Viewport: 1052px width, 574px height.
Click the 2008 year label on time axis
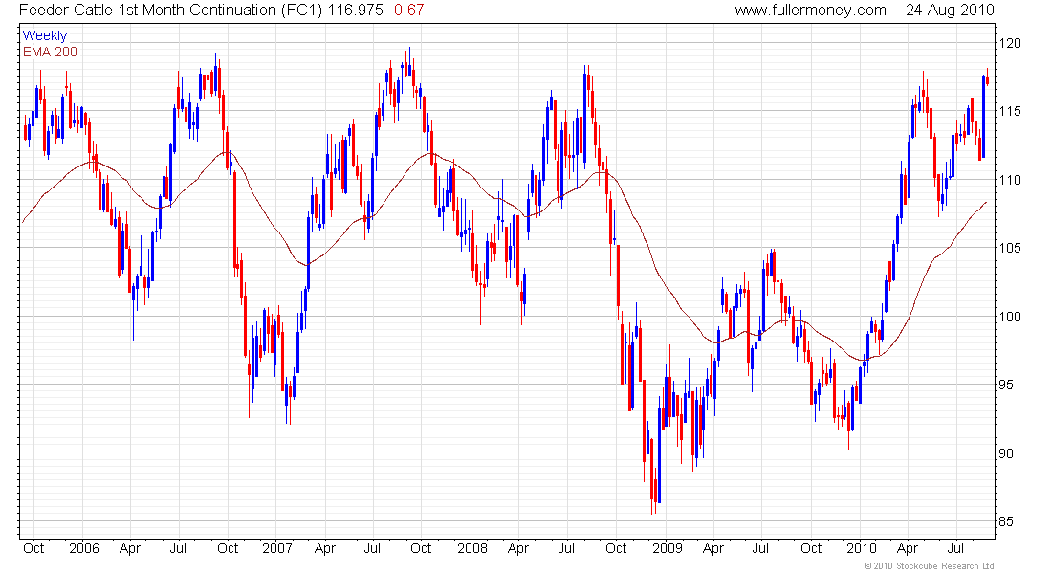(472, 548)
